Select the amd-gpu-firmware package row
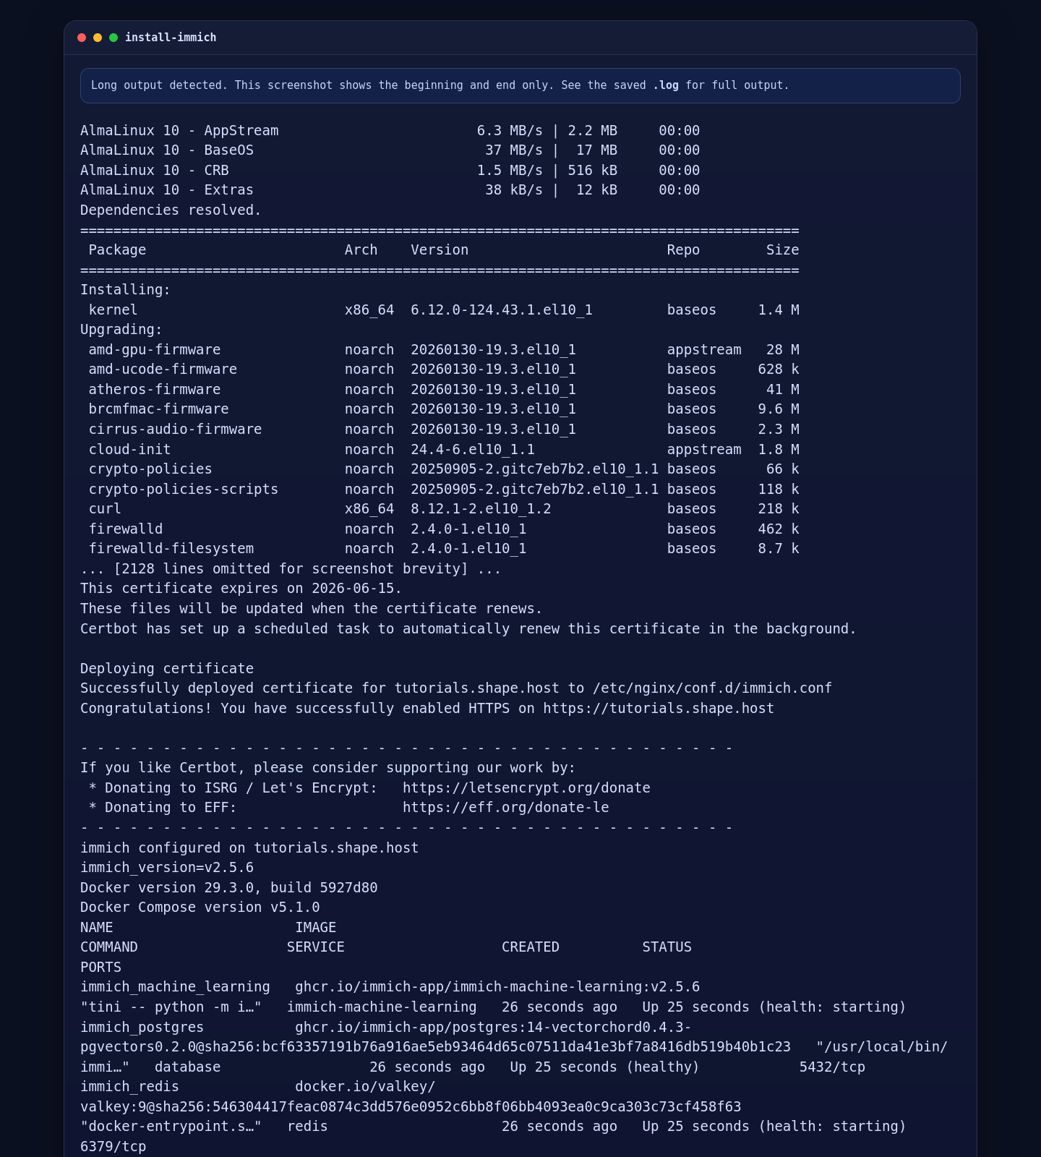Screen dimensions: 1041x1157 pos(444,350)
